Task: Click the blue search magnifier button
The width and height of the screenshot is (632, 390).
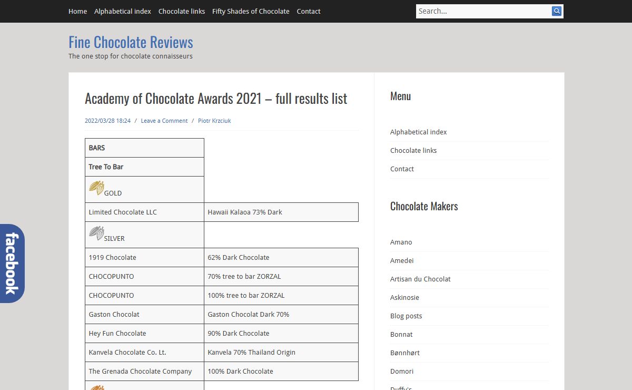Action: coord(557,11)
